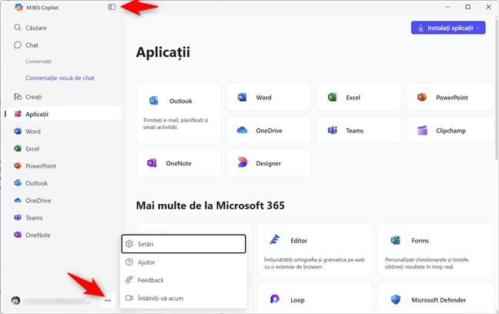Maximize the M365 Copilot window

click(468, 7)
